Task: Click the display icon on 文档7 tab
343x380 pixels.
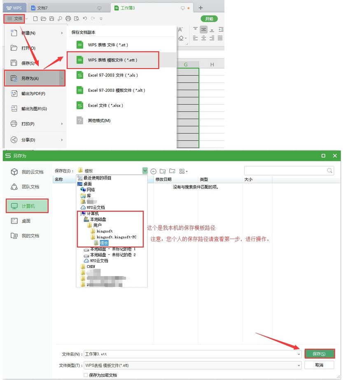Action: (99, 8)
